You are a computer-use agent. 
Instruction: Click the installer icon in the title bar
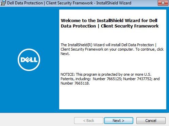coord(3,3)
